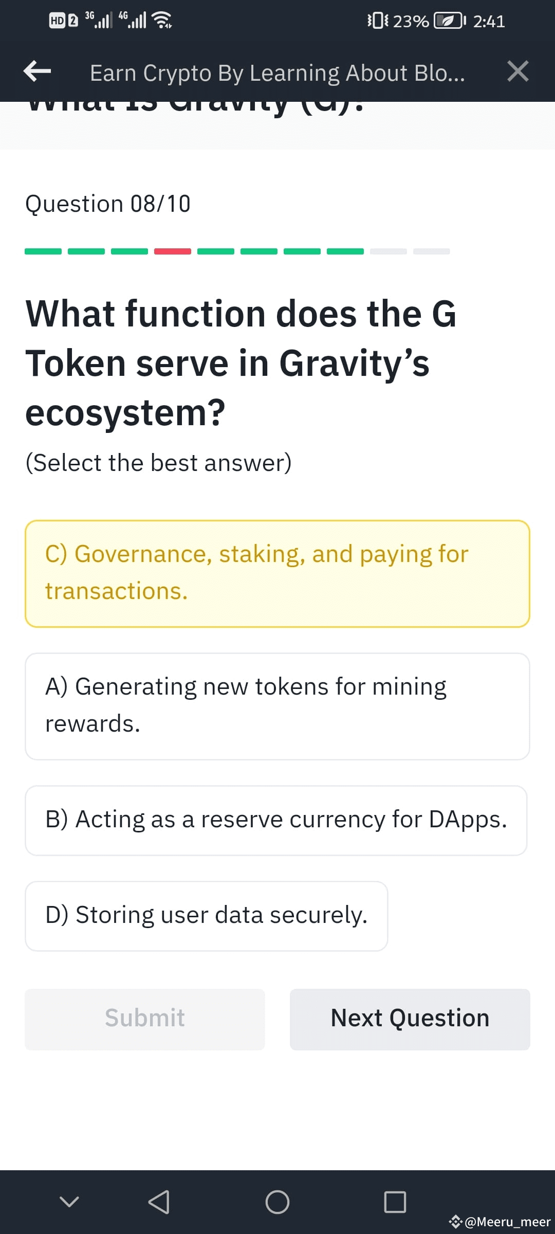
Task: Select answer A about generating mining rewards
Action: point(277,705)
